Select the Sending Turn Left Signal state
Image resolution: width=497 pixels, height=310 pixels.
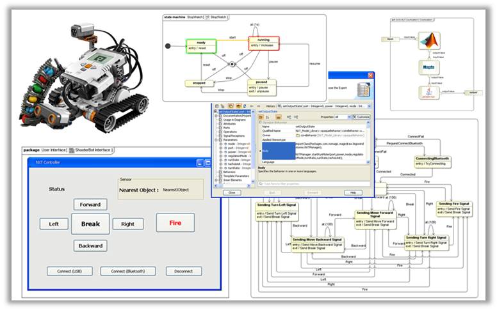pyautogui.click(x=277, y=212)
